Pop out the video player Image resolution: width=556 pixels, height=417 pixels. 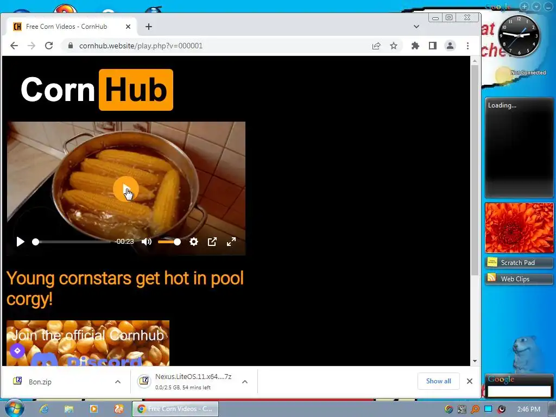click(x=212, y=242)
